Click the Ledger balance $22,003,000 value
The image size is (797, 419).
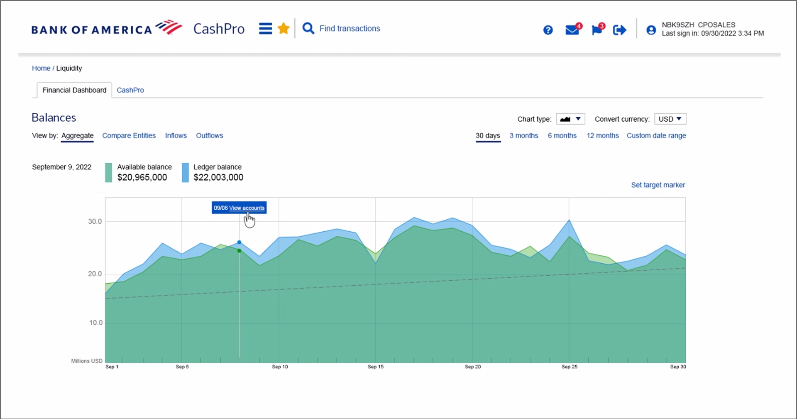click(218, 177)
